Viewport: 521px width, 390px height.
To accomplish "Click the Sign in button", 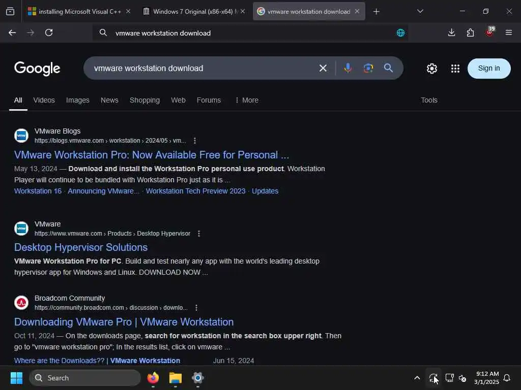I will point(489,69).
